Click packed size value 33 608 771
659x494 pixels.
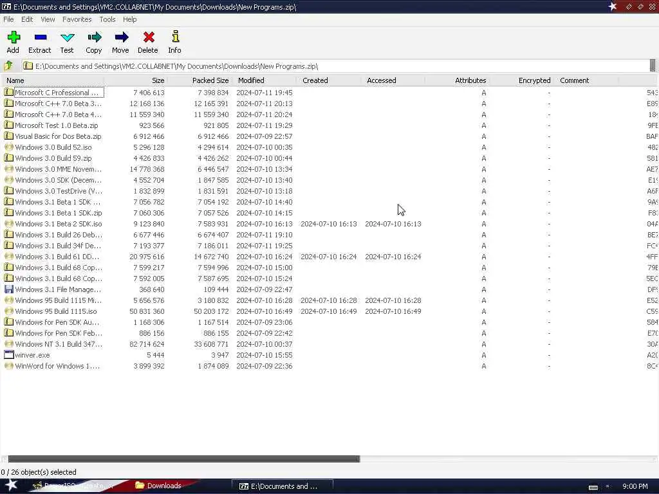(x=210, y=344)
